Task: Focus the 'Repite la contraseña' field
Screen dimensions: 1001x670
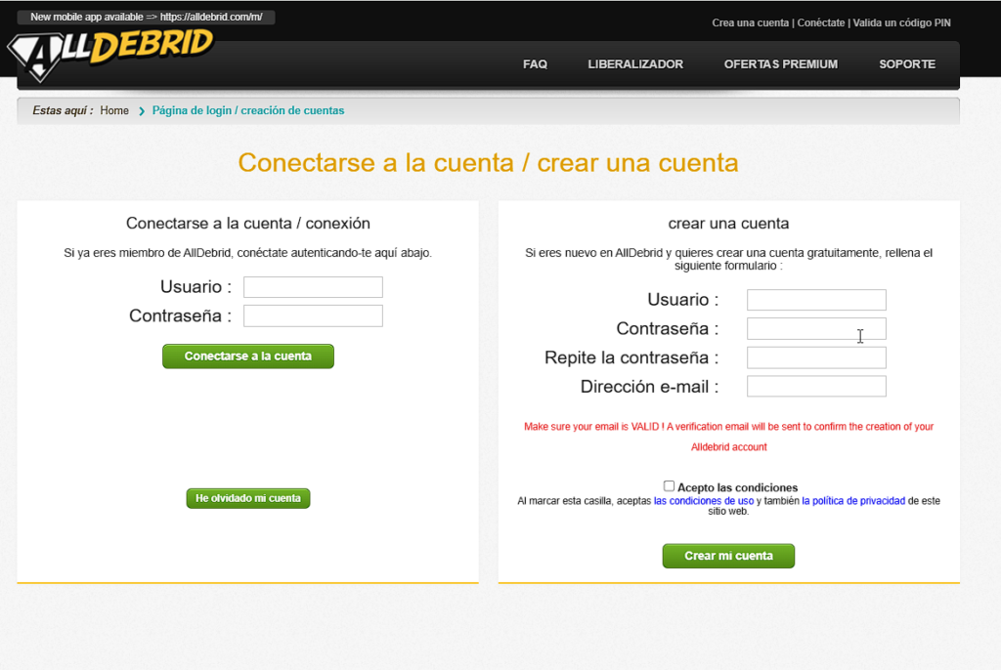Action: click(816, 357)
